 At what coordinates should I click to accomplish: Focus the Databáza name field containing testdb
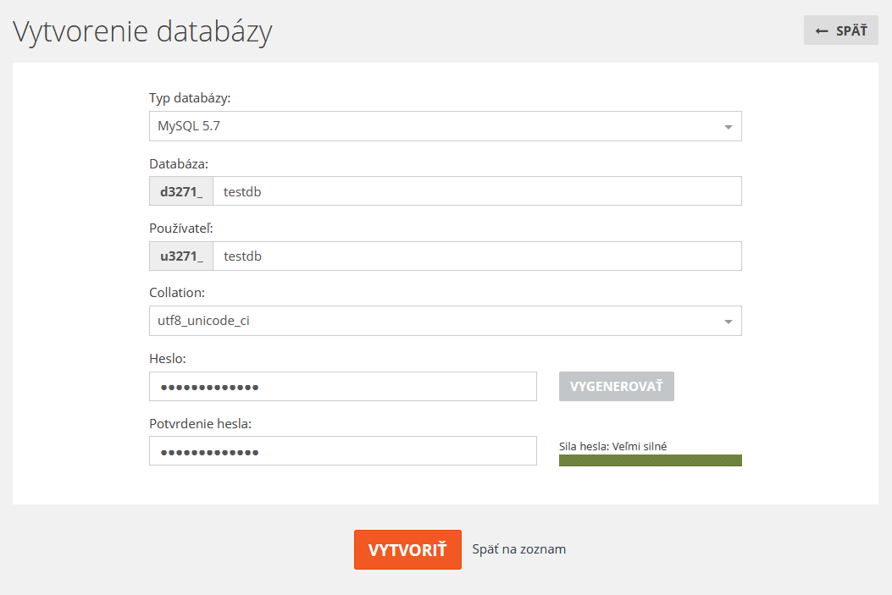(477, 191)
